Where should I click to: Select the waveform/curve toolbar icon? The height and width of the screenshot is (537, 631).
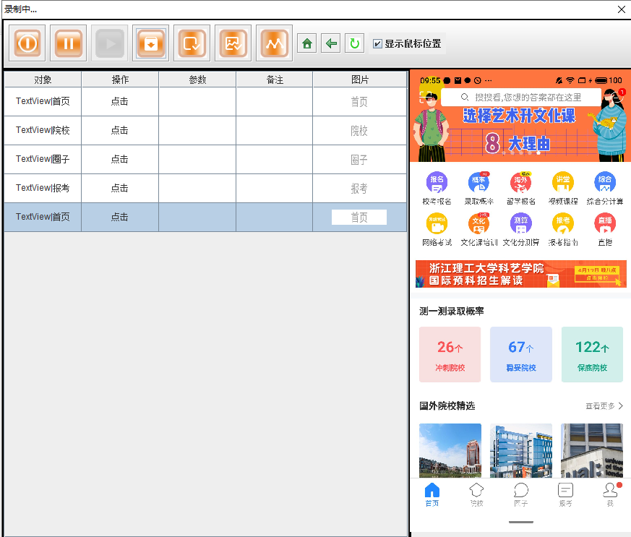(274, 43)
